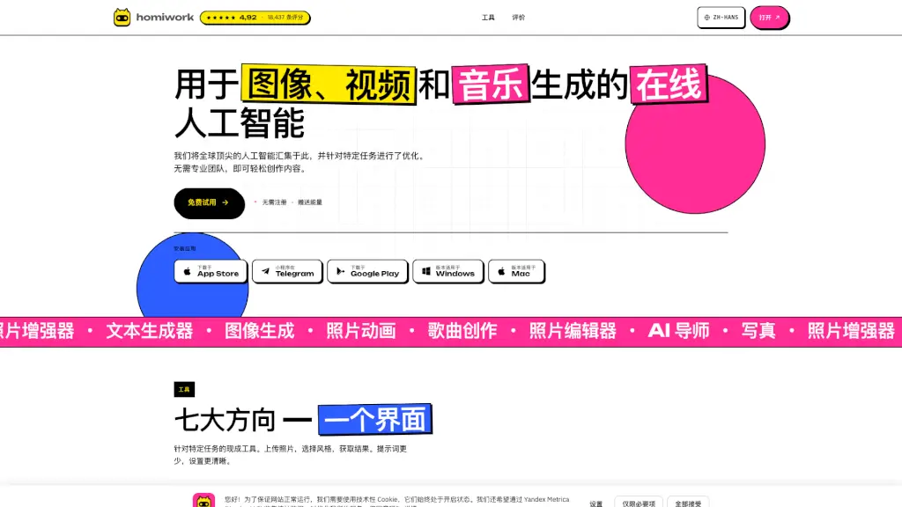Get the Windows version button
Image resolution: width=902 pixels, height=507 pixels.
447,271
